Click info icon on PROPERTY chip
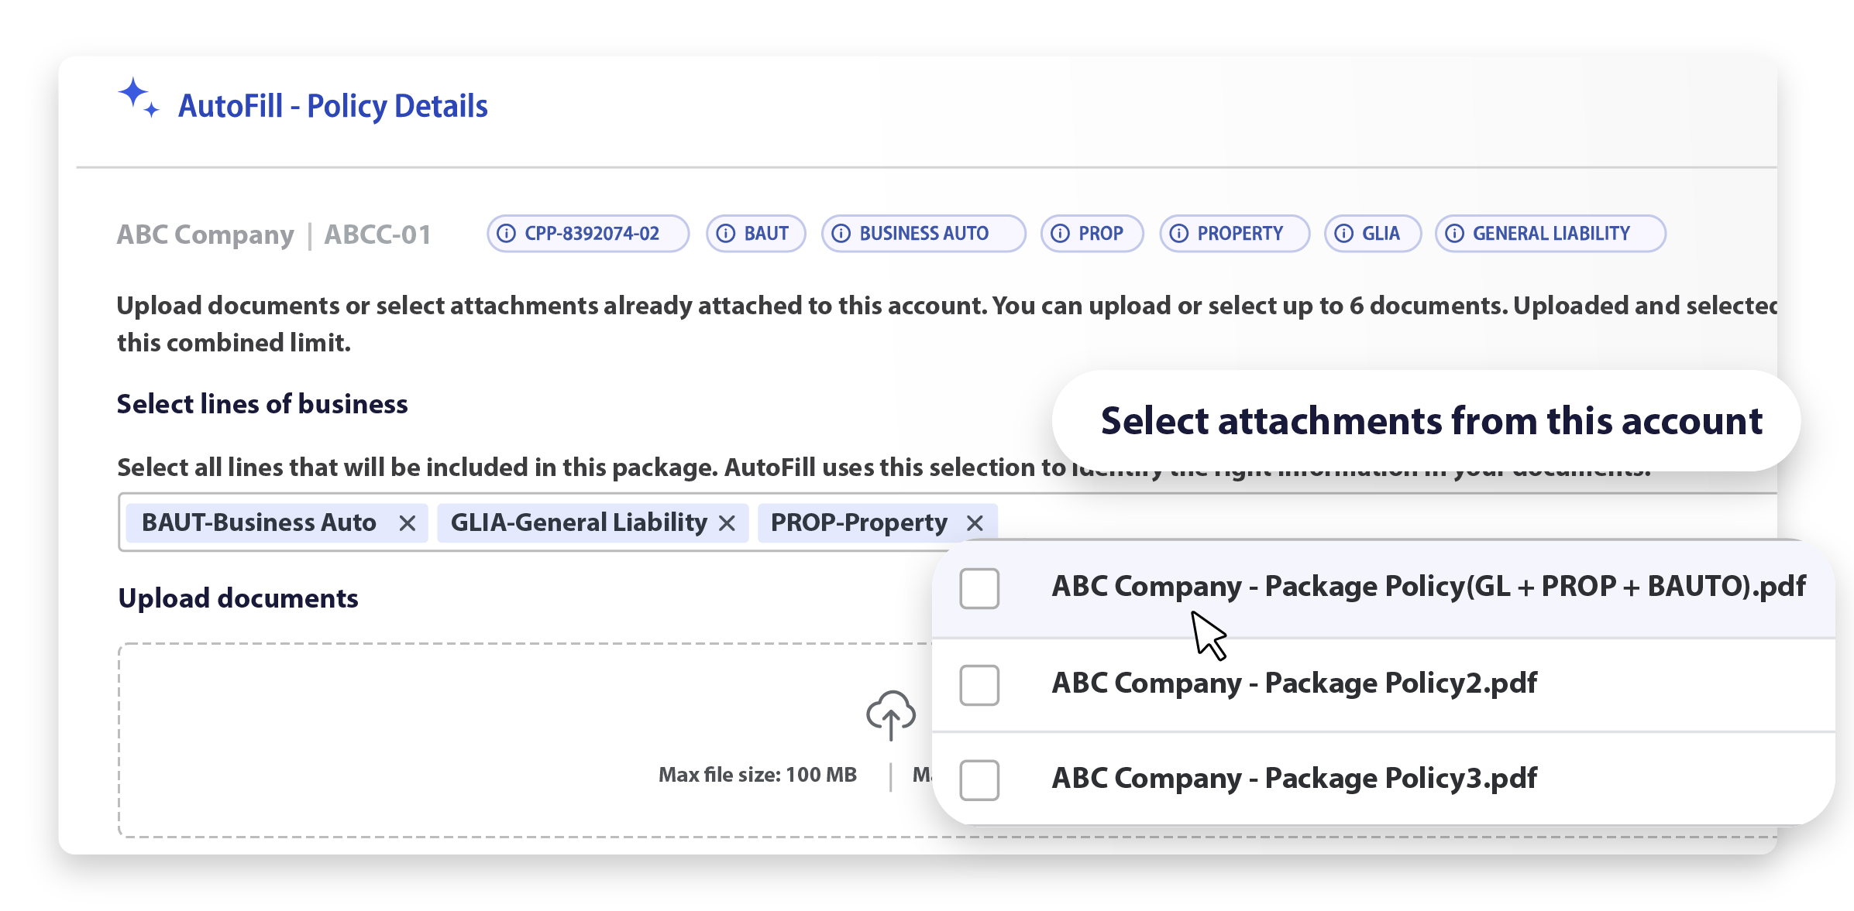Image resolution: width=1854 pixels, height=911 pixels. click(1179, 234)
